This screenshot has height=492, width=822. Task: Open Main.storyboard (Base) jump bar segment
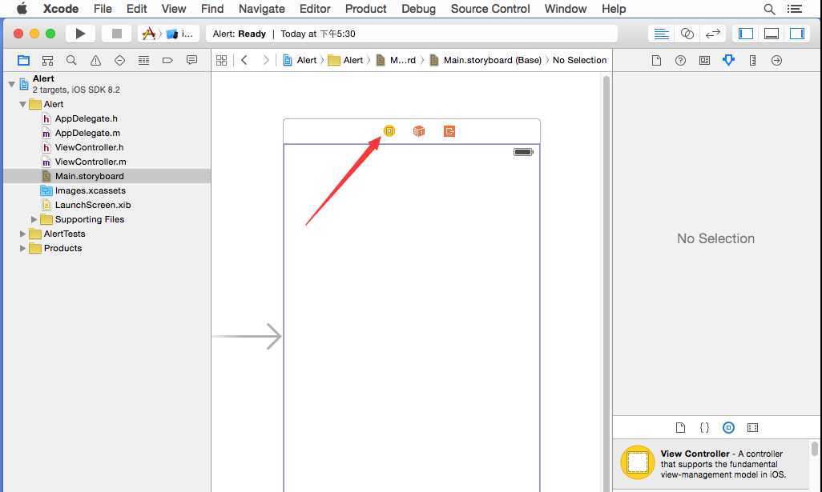pos(486,60)
